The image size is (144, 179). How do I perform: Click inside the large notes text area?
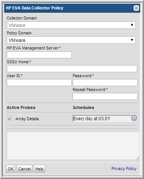[x=73, y=146]
